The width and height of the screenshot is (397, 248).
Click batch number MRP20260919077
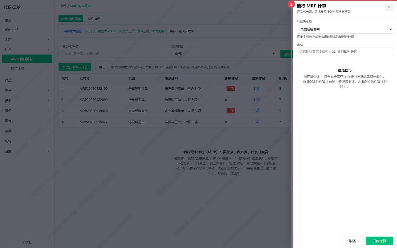[x=94, y=122]
